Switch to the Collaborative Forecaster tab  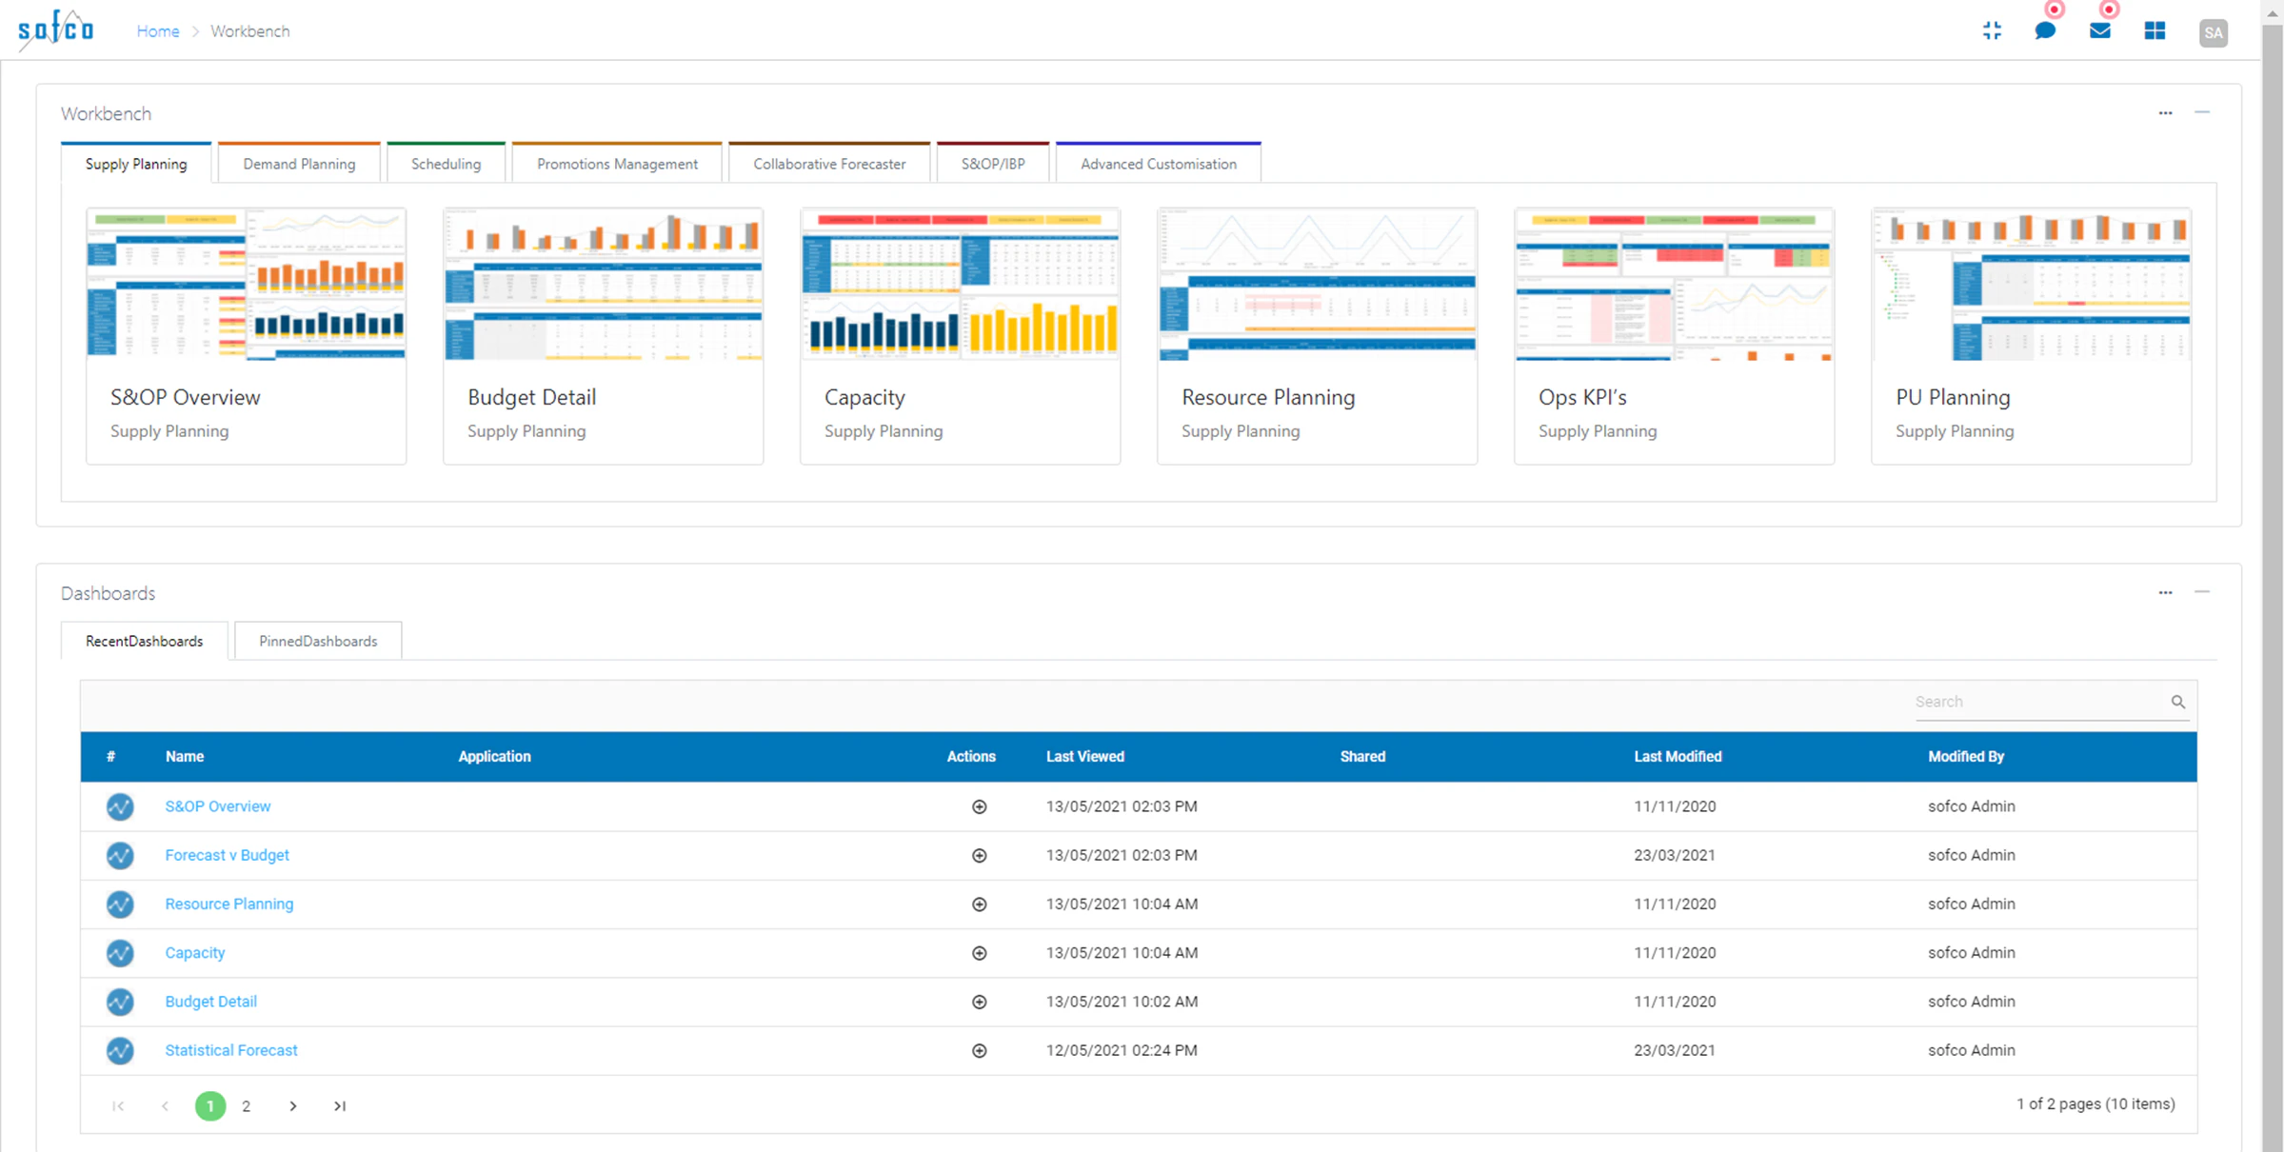(828, 163)
